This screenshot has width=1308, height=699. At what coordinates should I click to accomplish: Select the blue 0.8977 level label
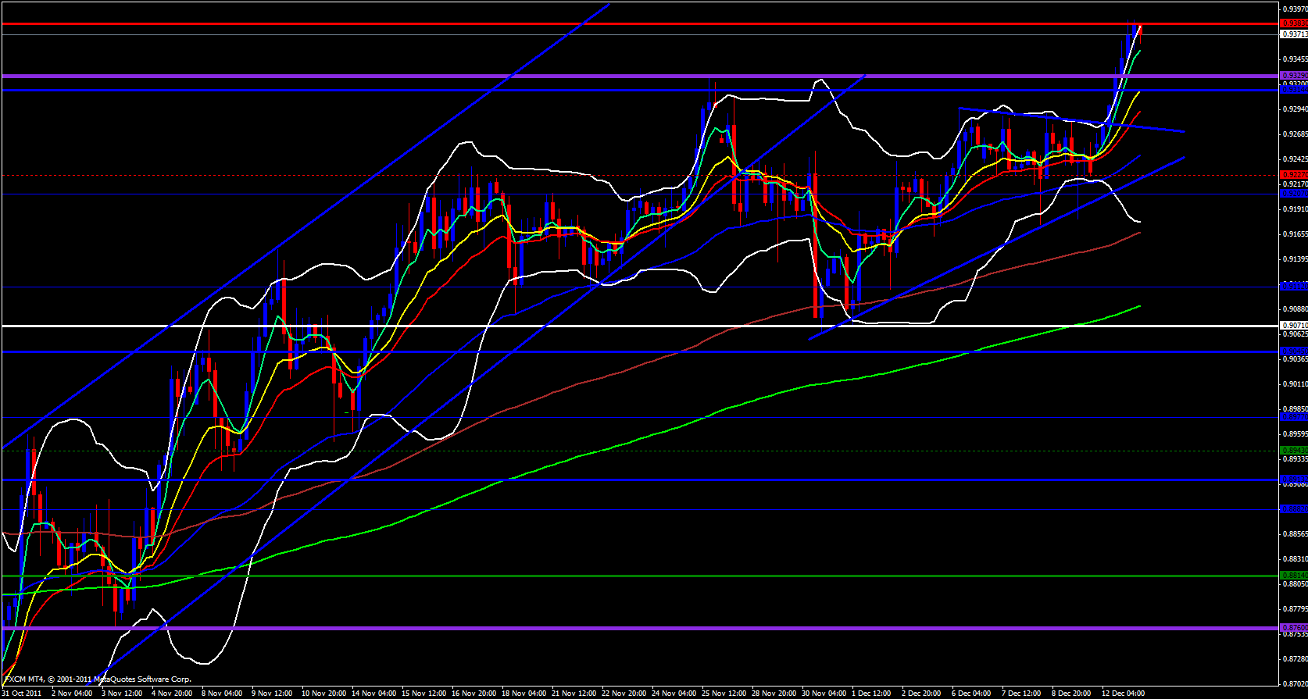(1294, 417)
